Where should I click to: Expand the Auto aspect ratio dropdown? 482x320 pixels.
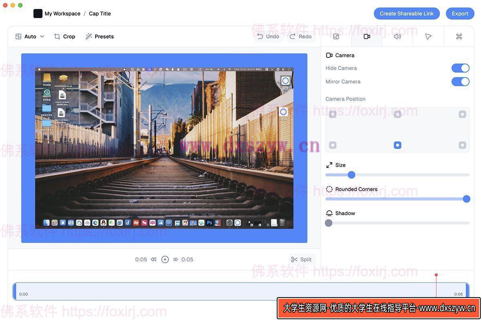point(30,37)
